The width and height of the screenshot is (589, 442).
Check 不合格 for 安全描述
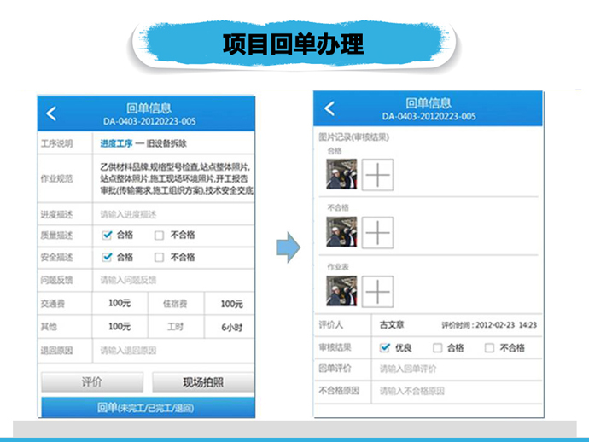160,257
